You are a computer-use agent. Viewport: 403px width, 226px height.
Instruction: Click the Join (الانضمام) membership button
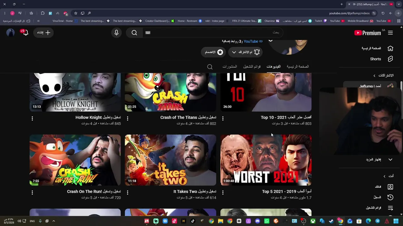coord(213,52)
